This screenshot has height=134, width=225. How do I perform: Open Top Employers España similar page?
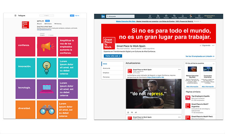coord(200,96)
